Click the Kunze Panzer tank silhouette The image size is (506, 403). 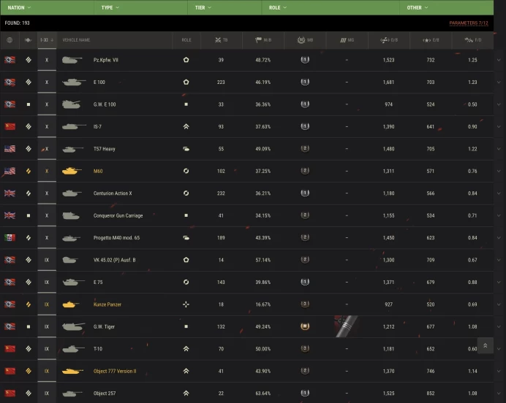click(70, 304)
